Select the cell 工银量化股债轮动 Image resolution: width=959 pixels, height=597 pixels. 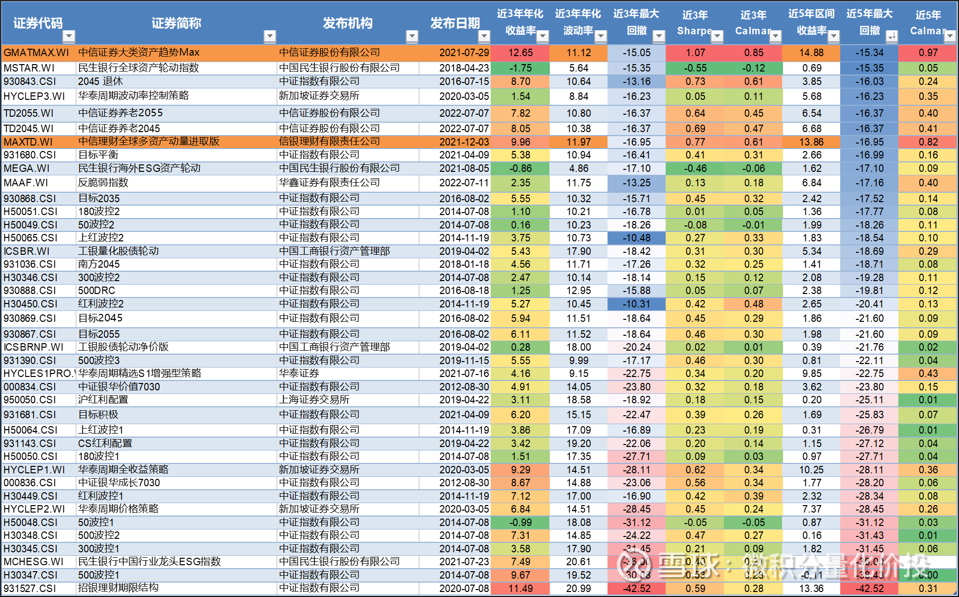pyautogui.click(x=176, y=251)
